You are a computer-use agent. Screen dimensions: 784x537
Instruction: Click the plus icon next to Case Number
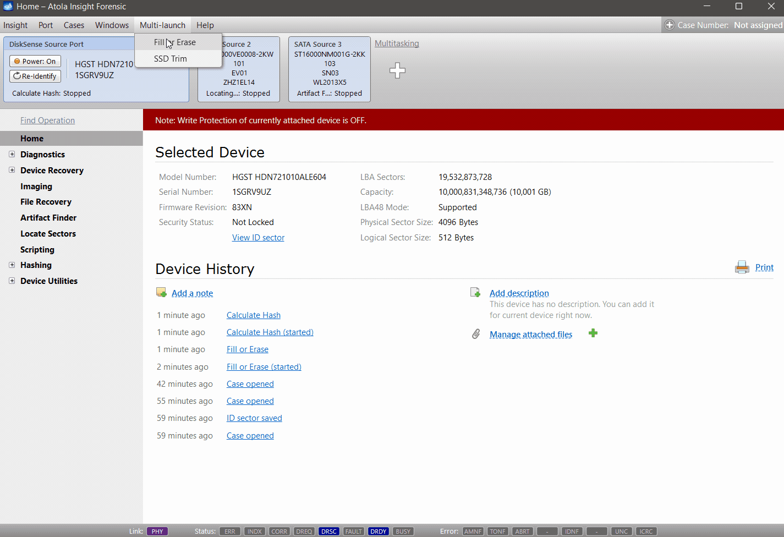(670, 25)
